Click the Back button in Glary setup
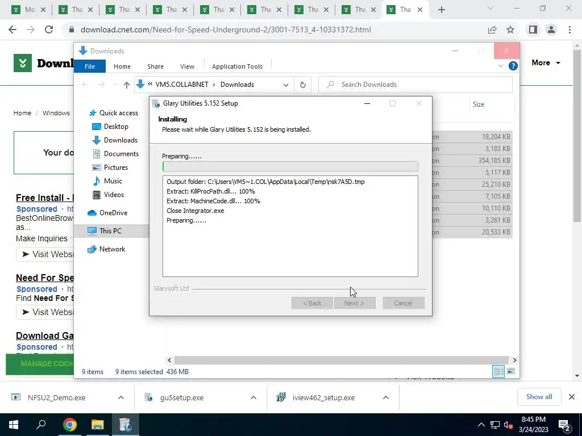The image size is (582, 436). pyautogui.click(x=312, y=303)
